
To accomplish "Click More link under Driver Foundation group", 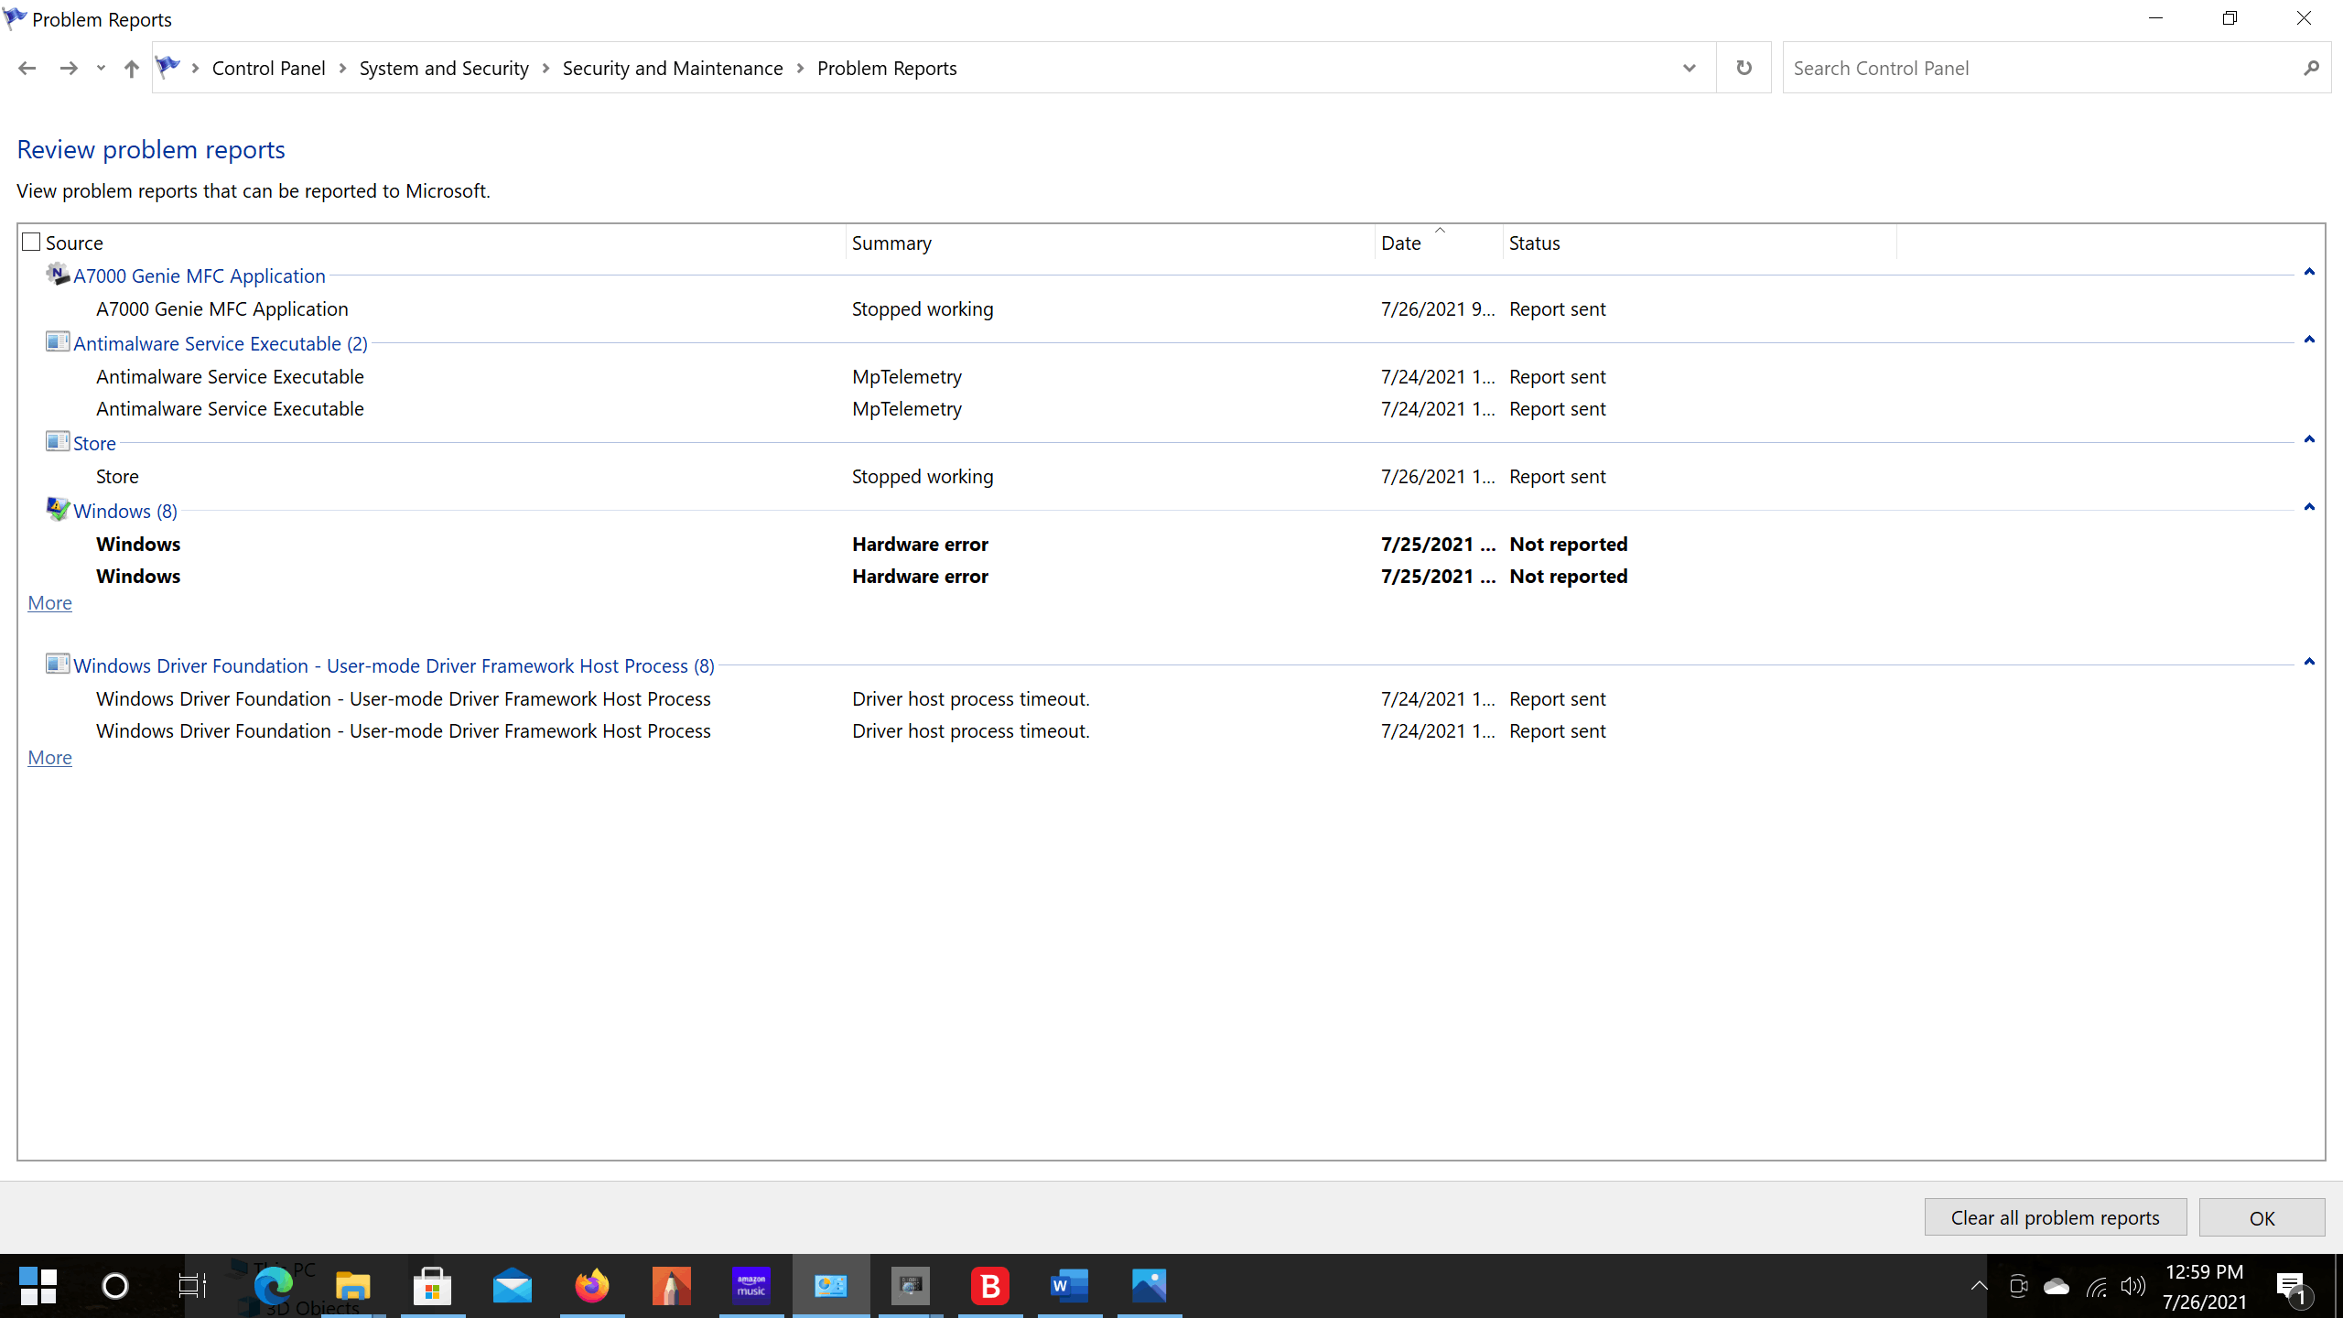I will pyautogui.click(x=49, y=757).
